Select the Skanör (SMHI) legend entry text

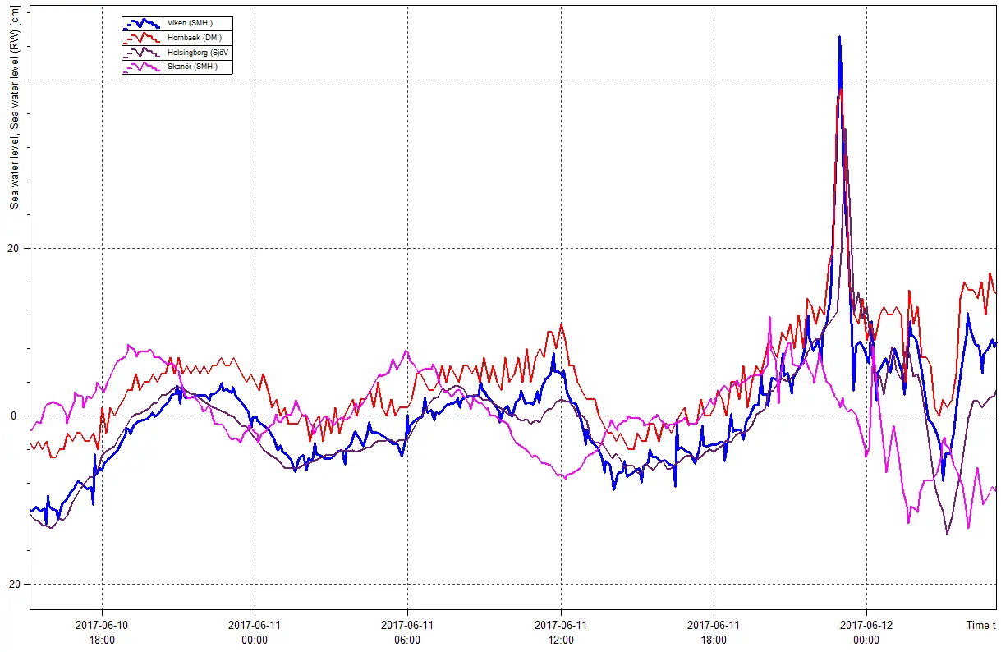tap(191, 67)
